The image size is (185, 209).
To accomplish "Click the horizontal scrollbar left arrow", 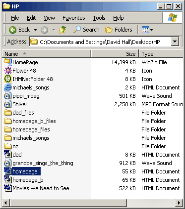I will (x=6, y=203).
